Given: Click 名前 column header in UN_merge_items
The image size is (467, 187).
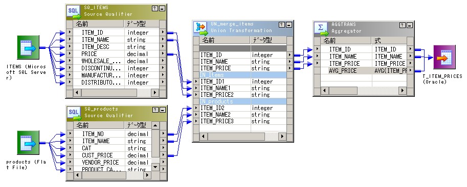Looking at the screenshot, I should (225, 40).
